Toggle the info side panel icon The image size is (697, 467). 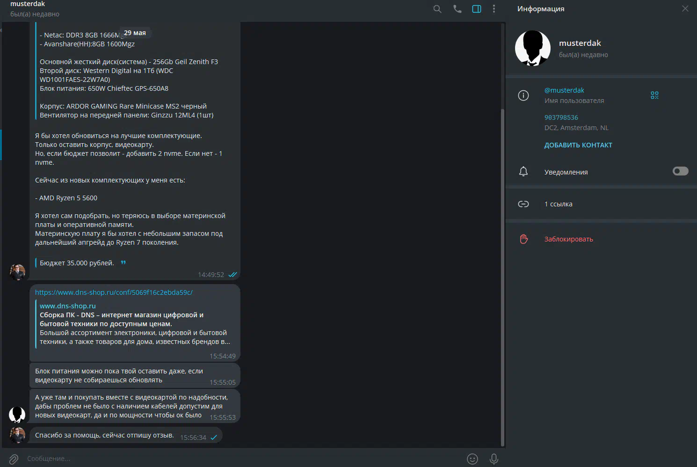[477, 9]
